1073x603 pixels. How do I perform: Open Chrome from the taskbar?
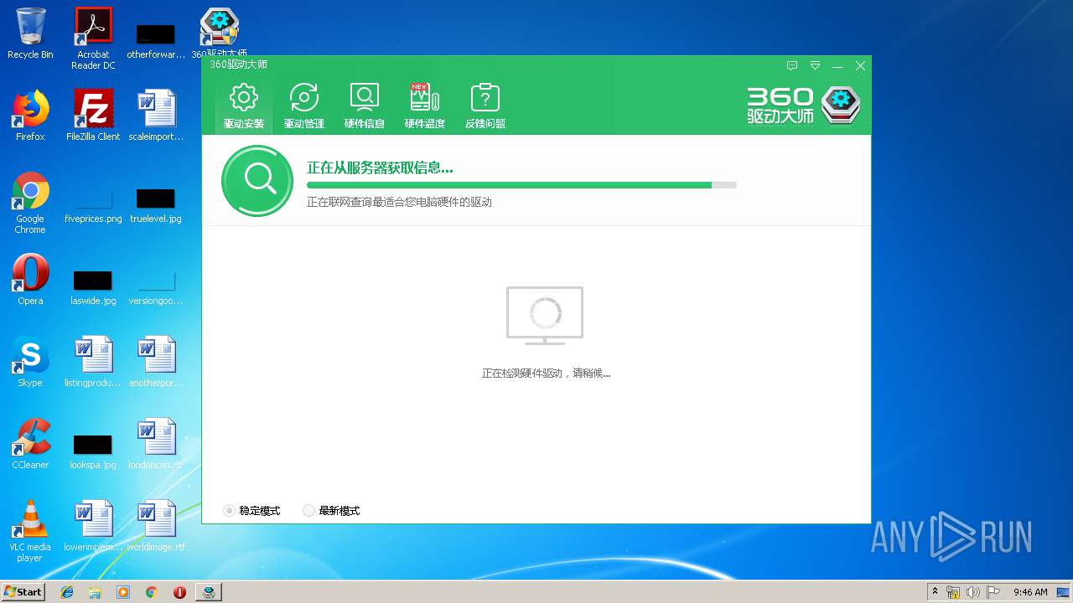(151, 592)
